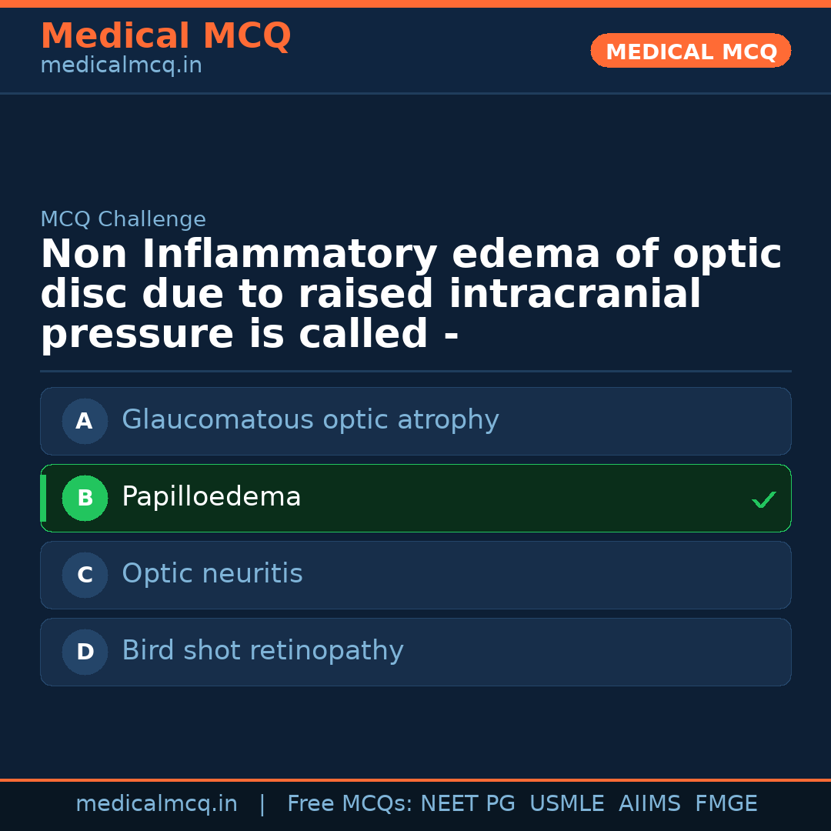Click FMGE in the footer
The height and width of the screenshot is (831, 831).
coord(726,804)
